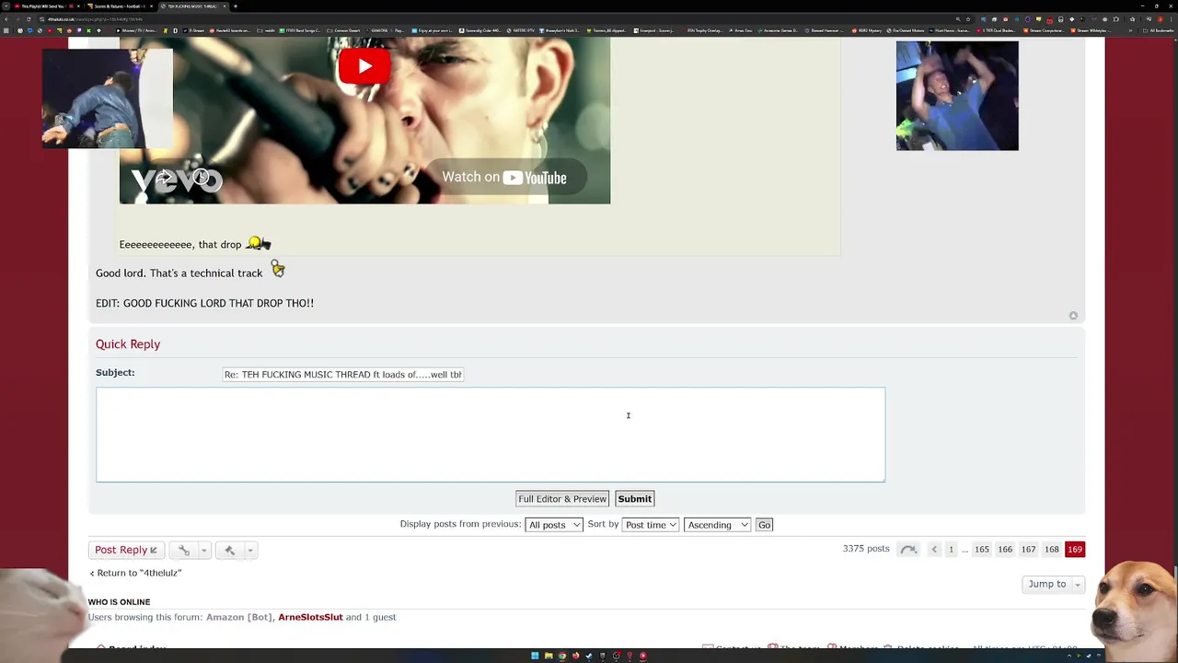This screenshot has width=1178, height=663.
Task: Click the smiley after 'that drop'
Action: pos(259,243)
